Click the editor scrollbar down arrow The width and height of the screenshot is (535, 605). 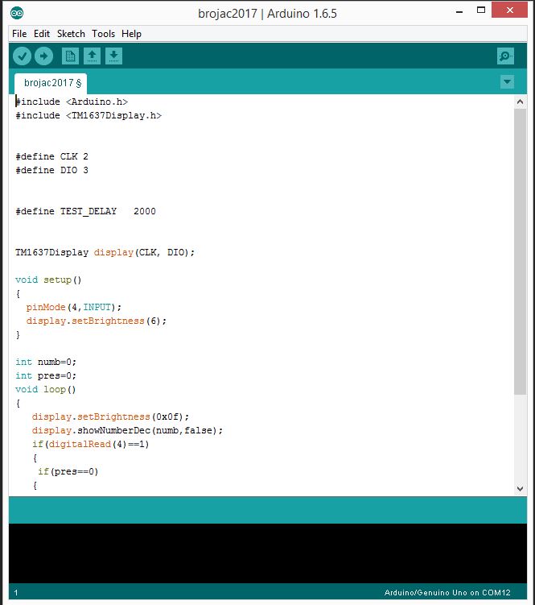(x=520, y=488)
